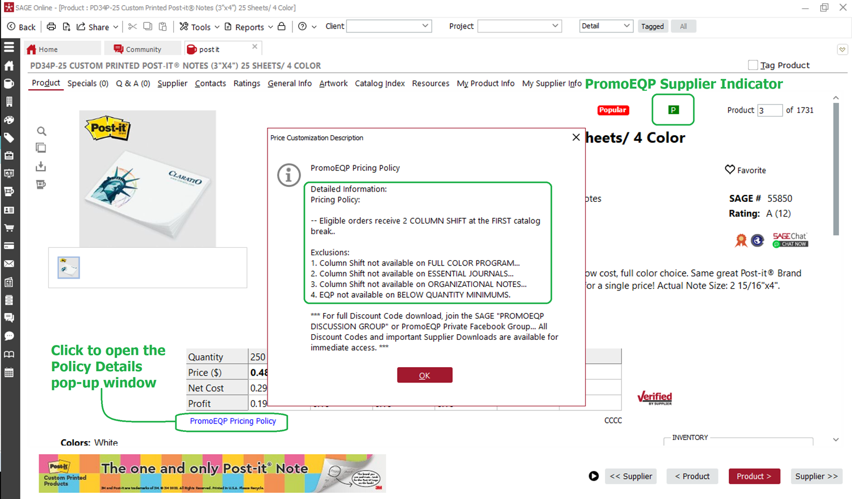Image resolution: width=852 pixels, height=499 pixels.
Task: Close the Price Customization Description dialog
Action: (x=576, y=138)
